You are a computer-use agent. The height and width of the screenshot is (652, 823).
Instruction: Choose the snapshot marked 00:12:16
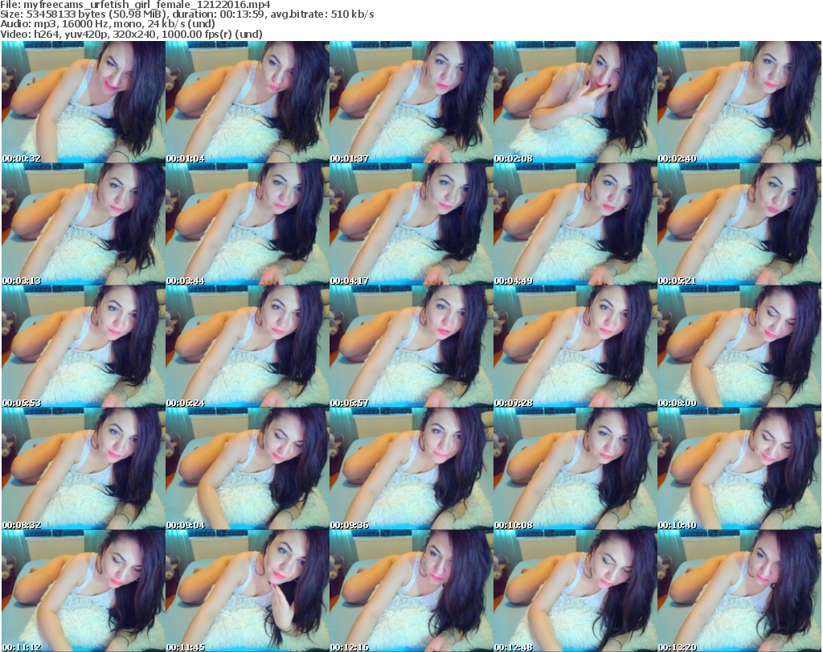point(411,591)
